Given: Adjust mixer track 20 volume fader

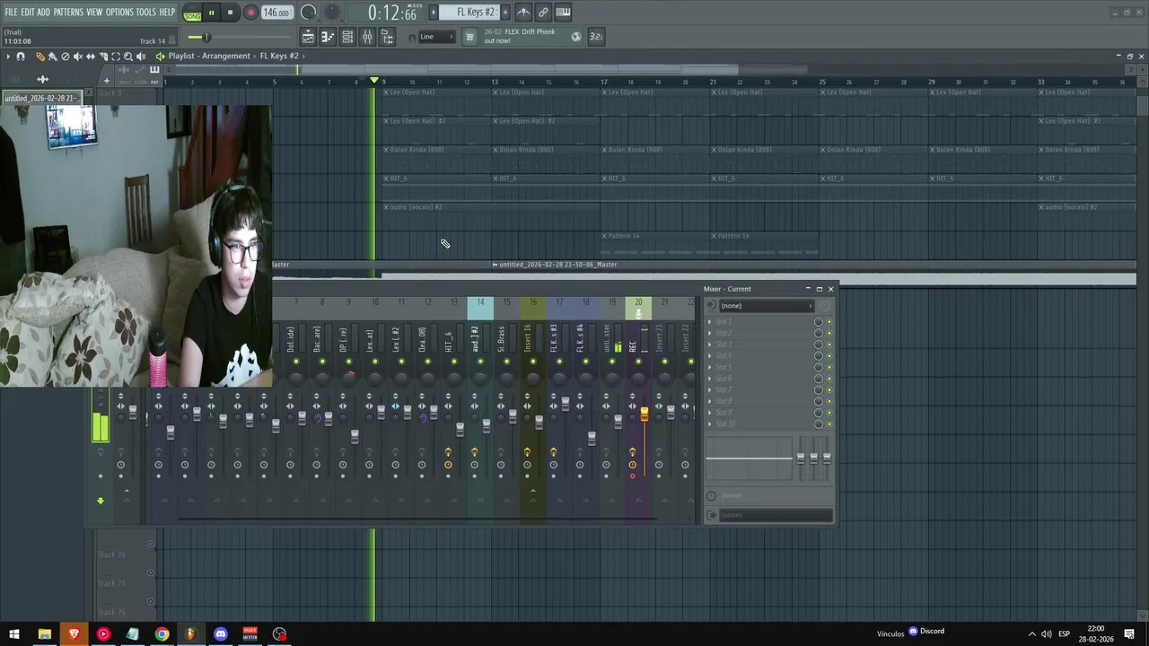Looking at the screenshot, I should (x=645, y=413).
